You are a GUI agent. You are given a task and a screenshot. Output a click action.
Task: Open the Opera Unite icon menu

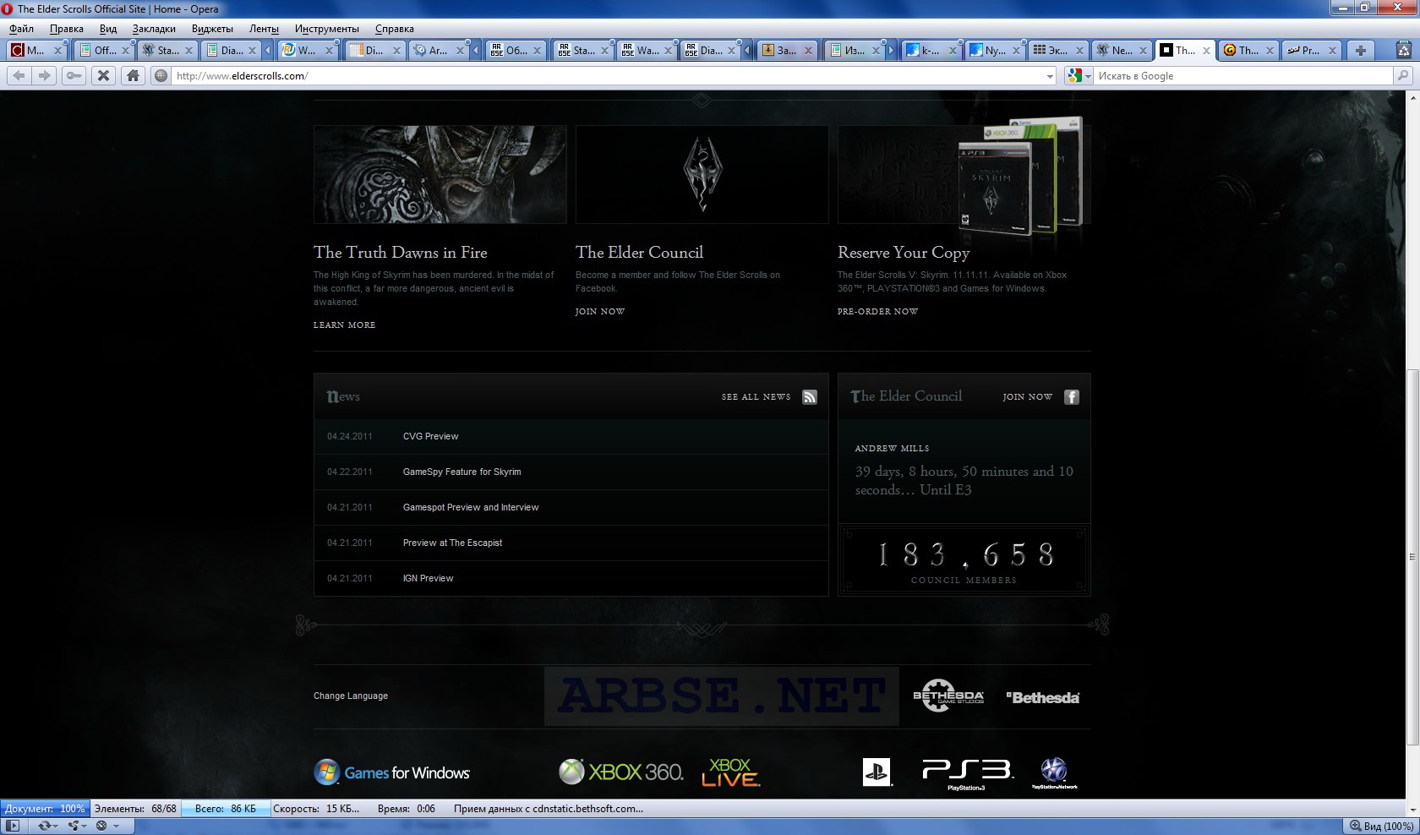(x=77, y=826)
